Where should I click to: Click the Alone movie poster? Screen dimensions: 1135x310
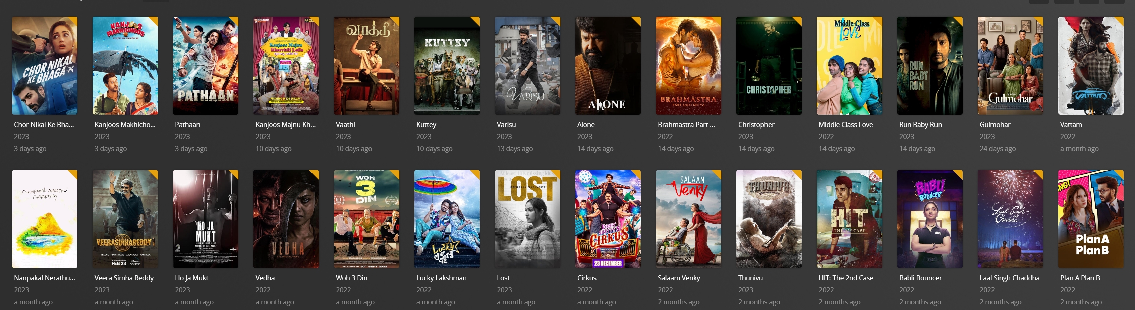(x=608, y=66)
